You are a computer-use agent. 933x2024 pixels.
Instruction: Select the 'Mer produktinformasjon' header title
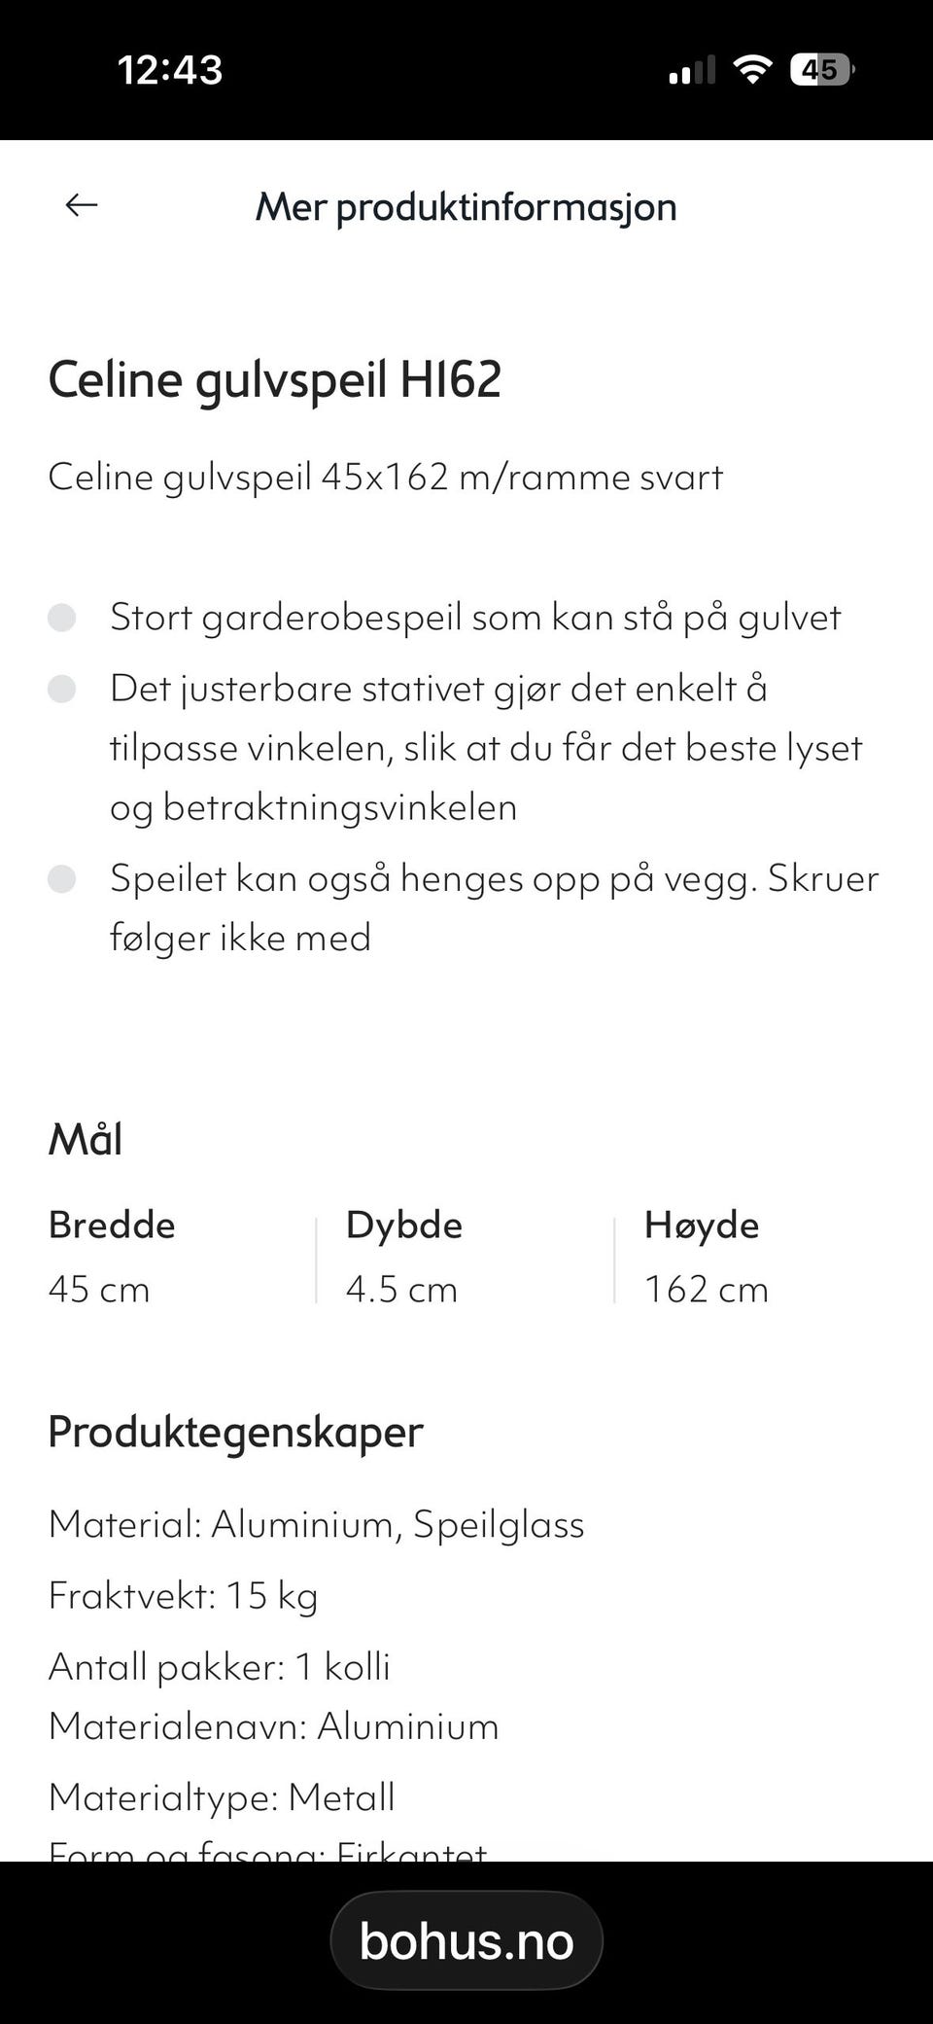click(466, 206)
